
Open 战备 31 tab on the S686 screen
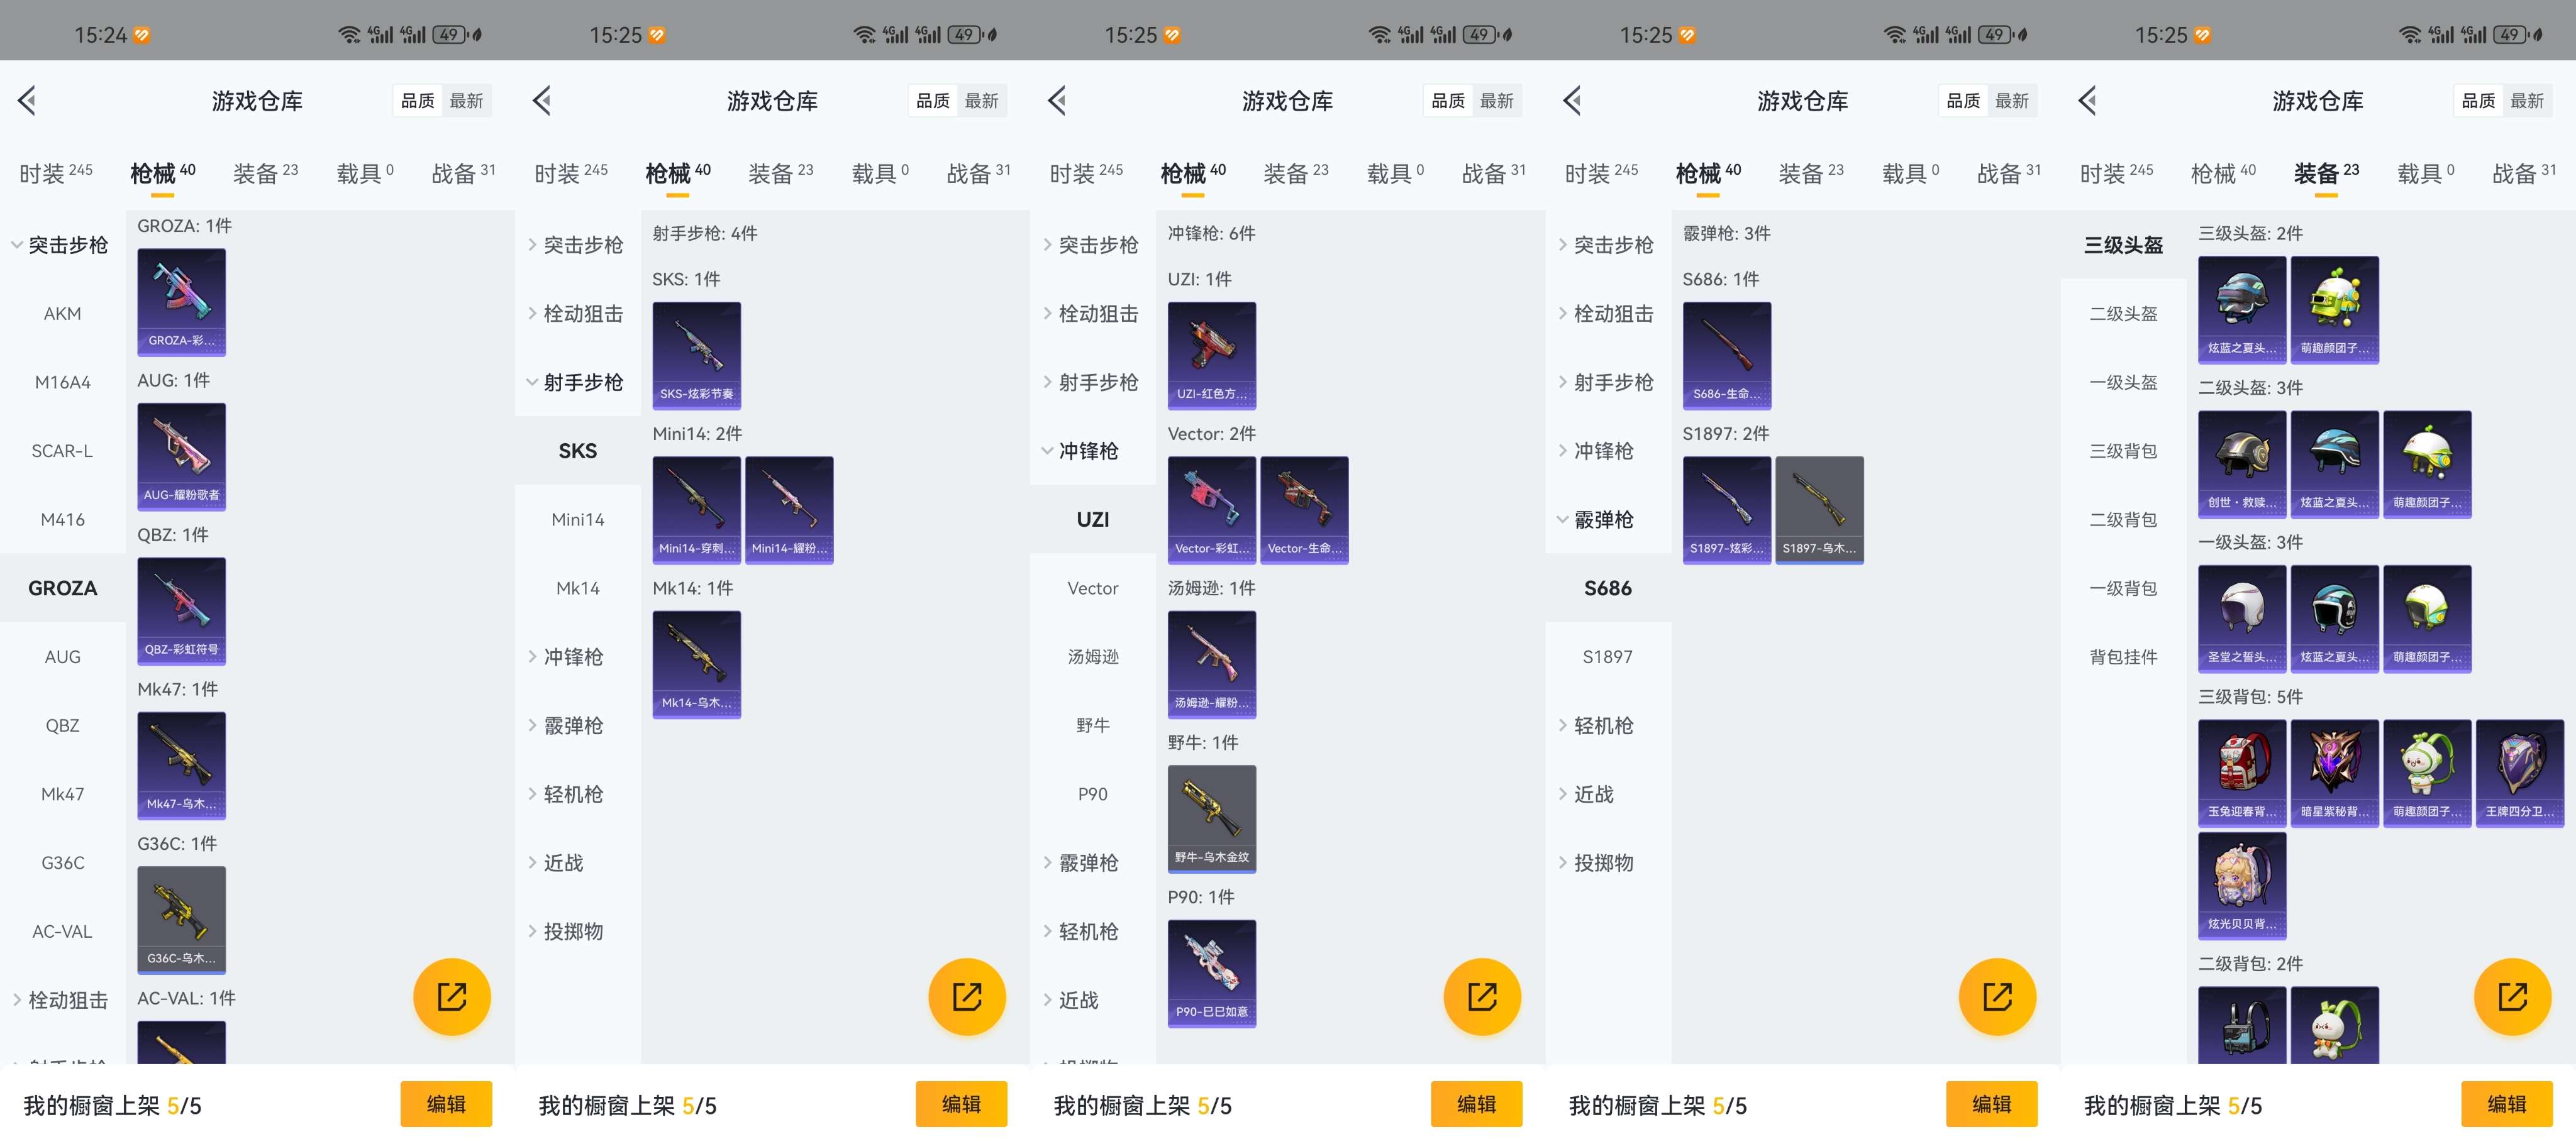point(2009,173)
